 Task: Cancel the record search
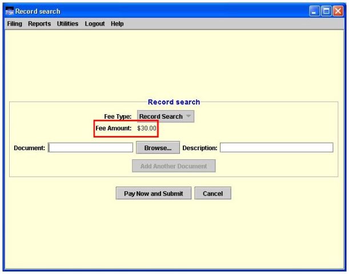(x=213, y=194)
